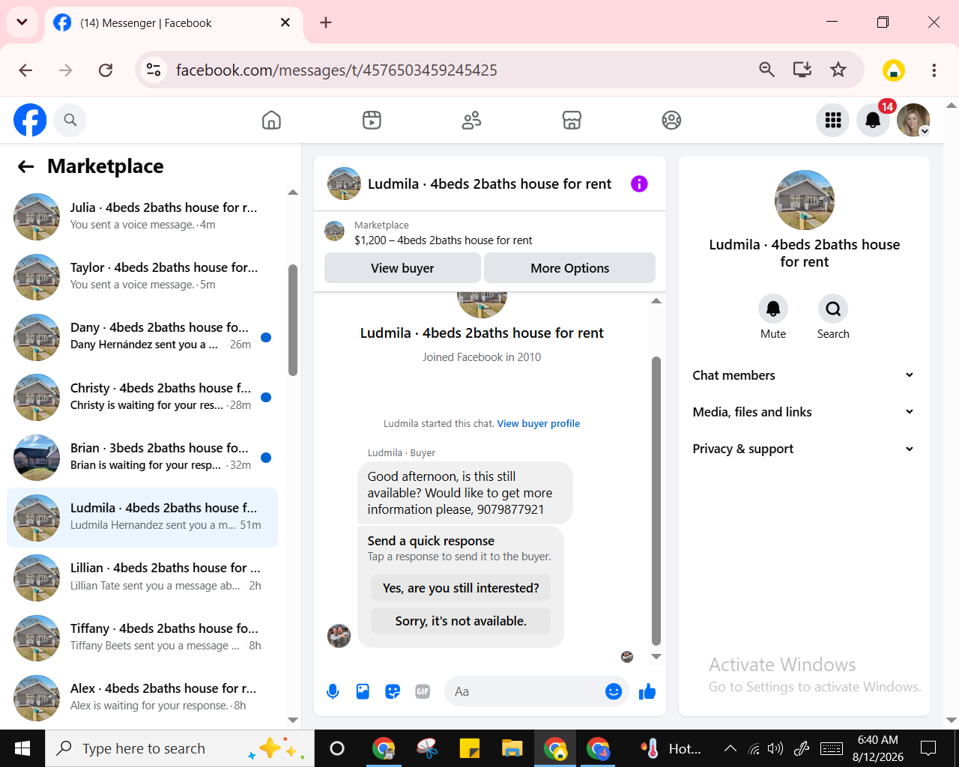Open the Groups icon in top nav
The height and width of the screenshot is (767, 959).
[x=671, y=120]
